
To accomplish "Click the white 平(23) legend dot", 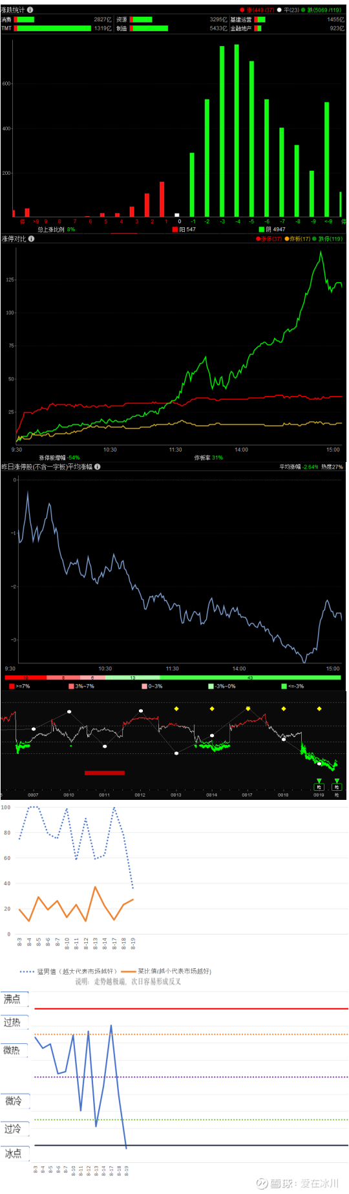I will pyautogui.click(x=280, y=10).
